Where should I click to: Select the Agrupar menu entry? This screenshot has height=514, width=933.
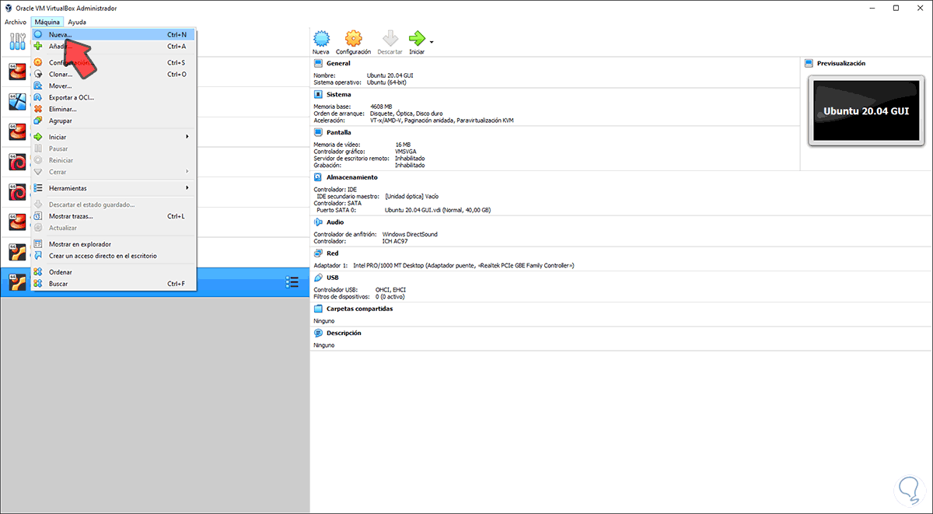(114, 121)
